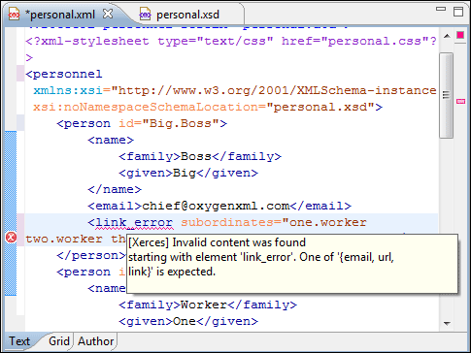Viewport: 471px width, 353px height.
Task: Click the personal.xml file icon on tab
Action: tap(14, 15)
